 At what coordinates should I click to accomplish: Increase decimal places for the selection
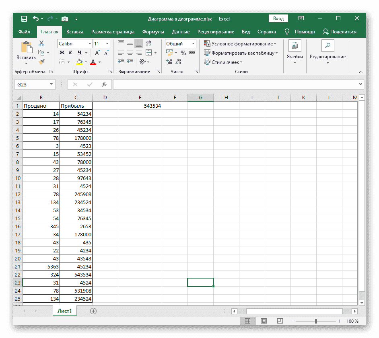pos(169,61)
